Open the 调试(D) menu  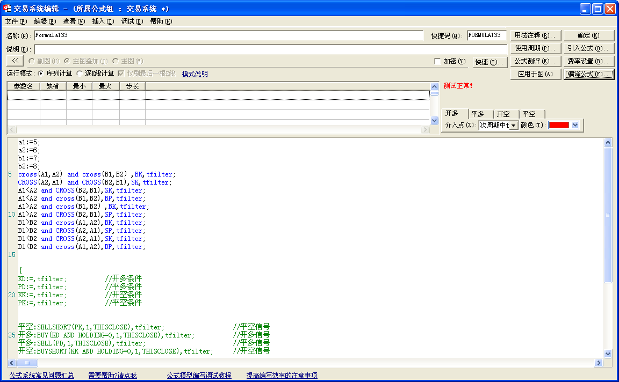[x=132, y=21]
